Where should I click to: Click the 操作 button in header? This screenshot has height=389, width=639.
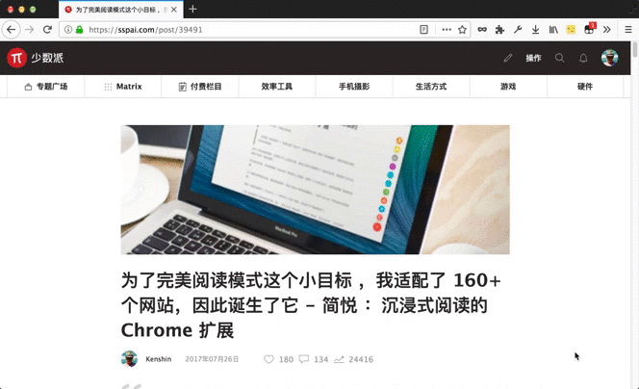point(533,58)
